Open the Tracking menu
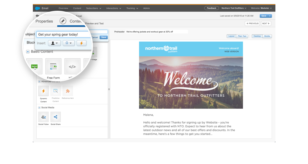The image size is (308, 164). coord(132,8)
